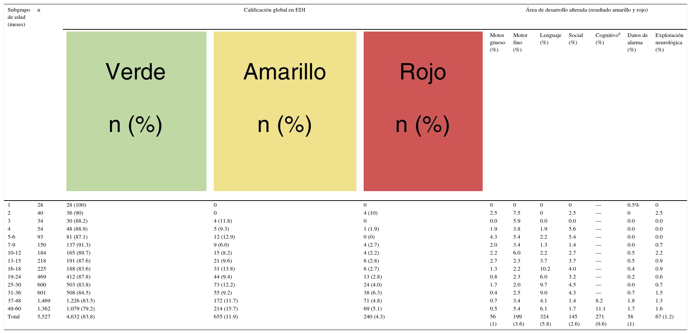The image size is (691, 334).
Task: Select the 'Exploración neurológica (%)' header
Action: pos(669,42)
